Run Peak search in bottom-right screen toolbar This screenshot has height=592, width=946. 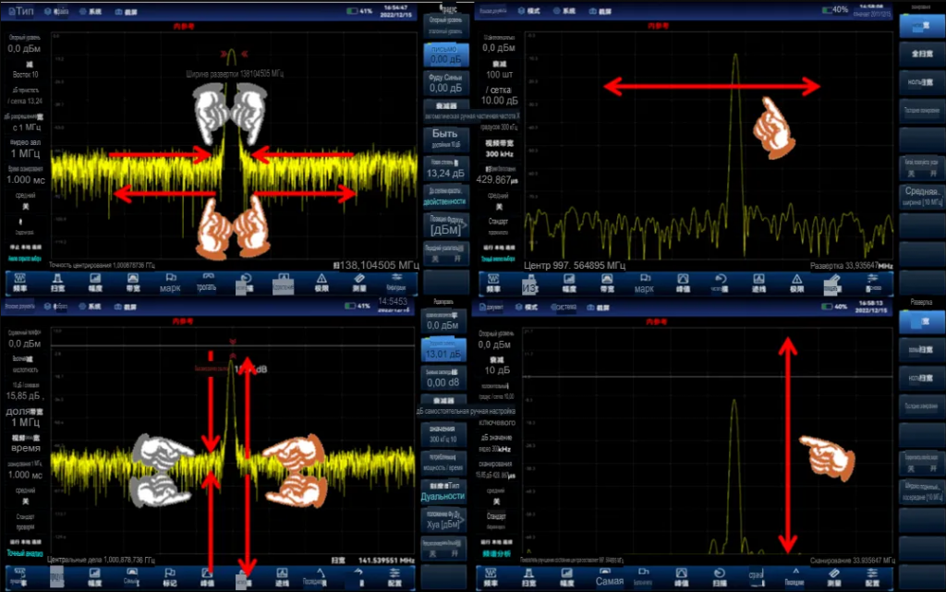681,577
